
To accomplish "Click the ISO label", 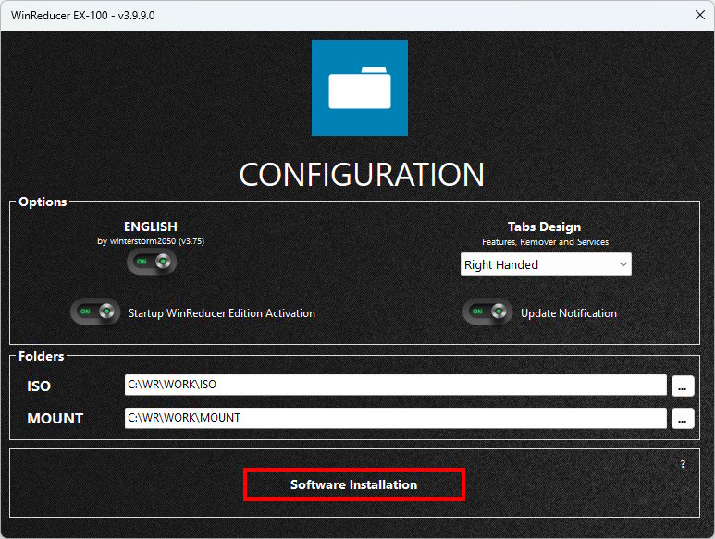I will pyautogui.click(x=39, y=386).
